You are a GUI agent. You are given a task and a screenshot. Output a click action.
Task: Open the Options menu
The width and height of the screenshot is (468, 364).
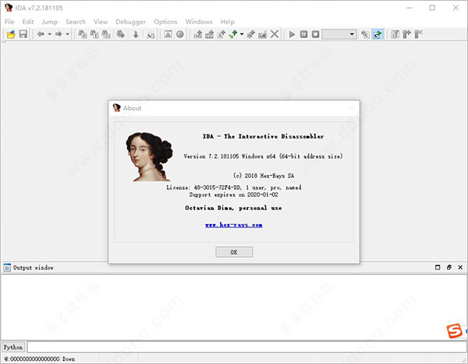point(165,22)
